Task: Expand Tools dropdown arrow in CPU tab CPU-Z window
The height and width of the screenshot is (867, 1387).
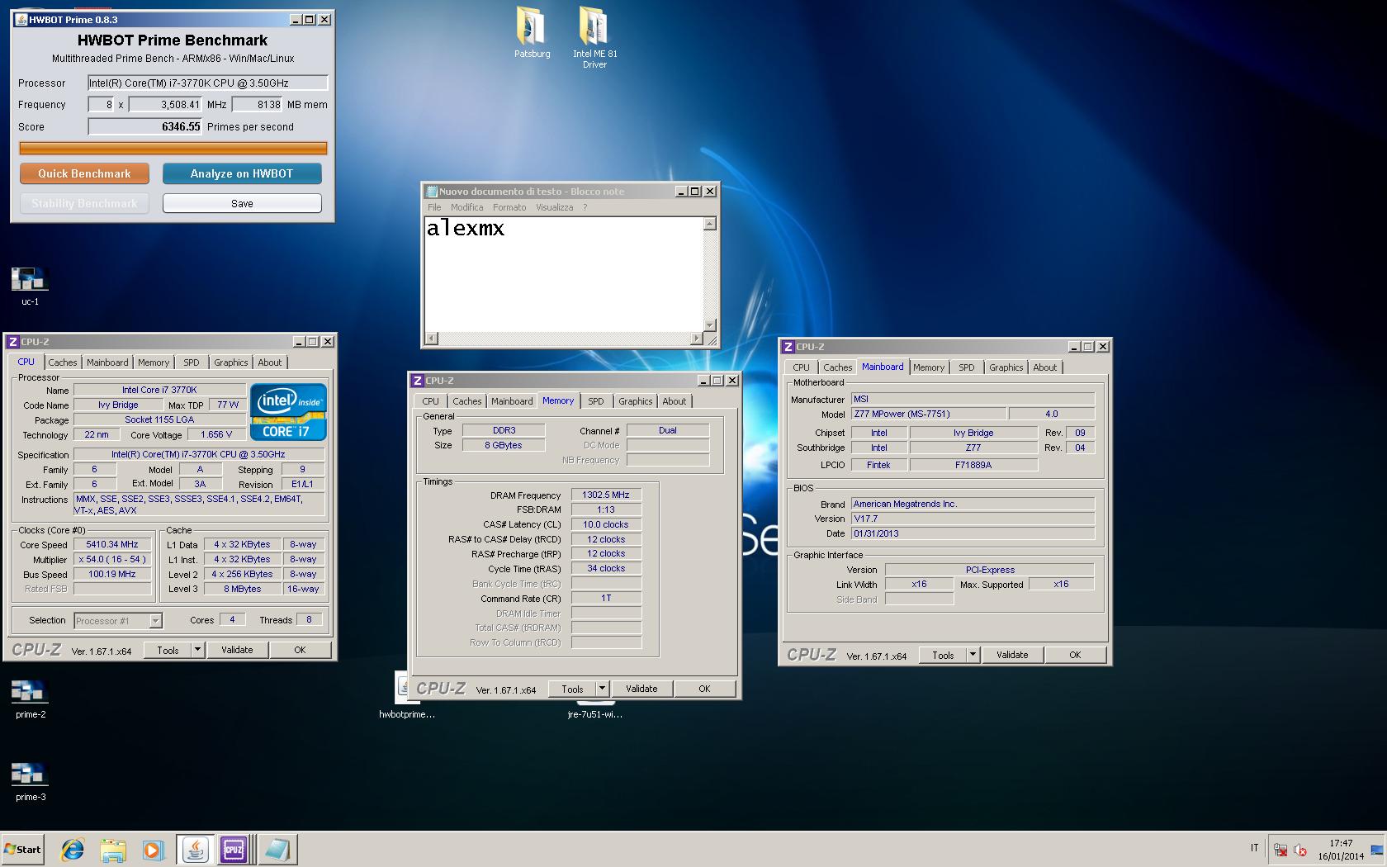Action: tap(197, 650)
